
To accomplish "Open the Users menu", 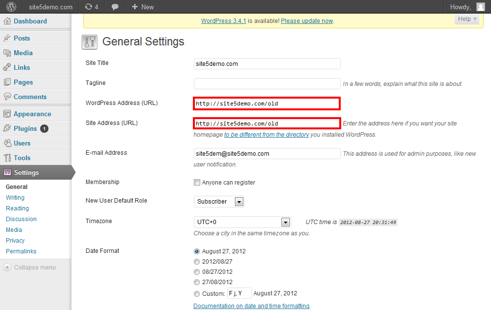I will pyautogui.click(x=22, y=144).
